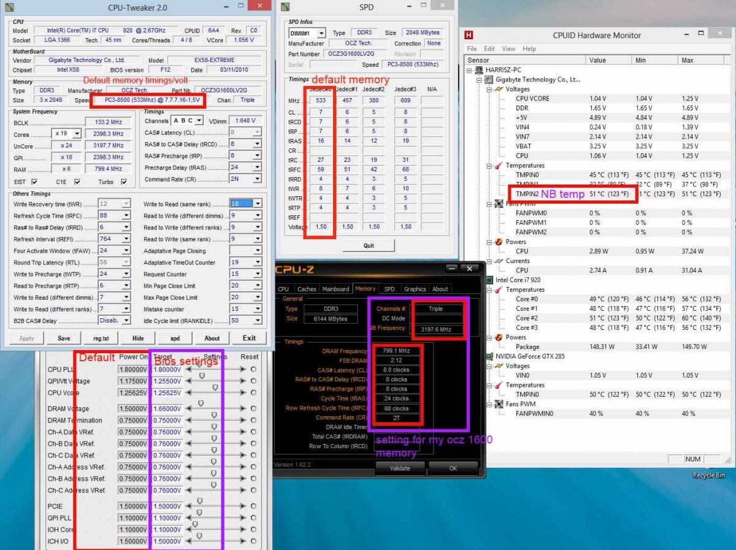Click right arrow on CPU PLL voltage row

coord(243,370)
